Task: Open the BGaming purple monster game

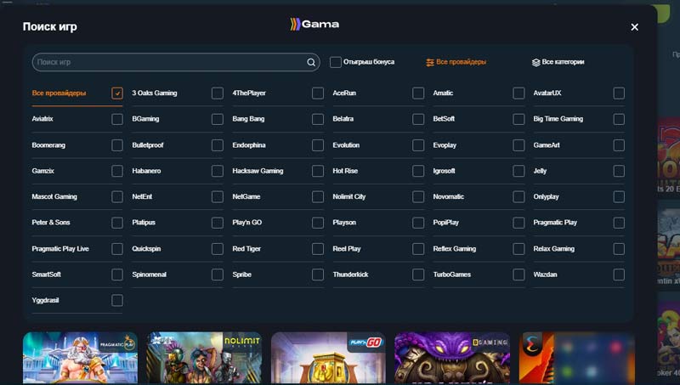Action: pyautogui.click(x=452, y=358)
